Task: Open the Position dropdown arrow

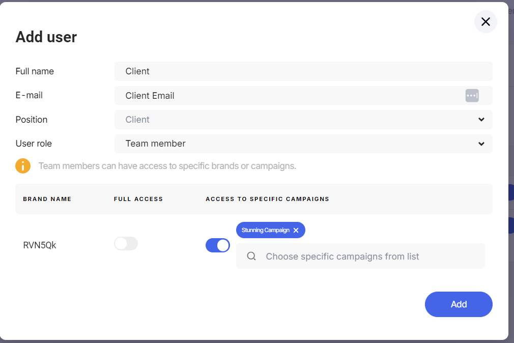Action: 481,120
